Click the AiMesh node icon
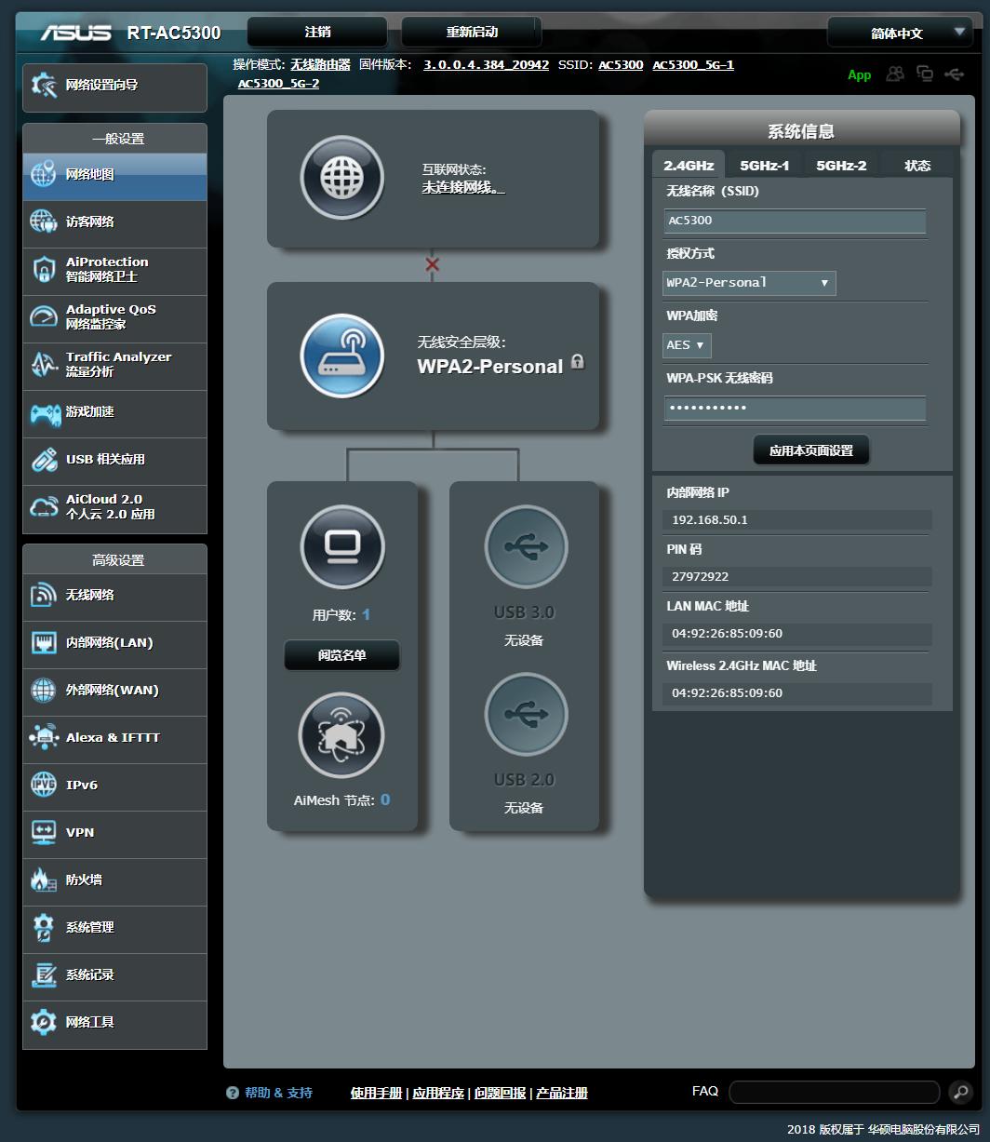 coord(341,735)
